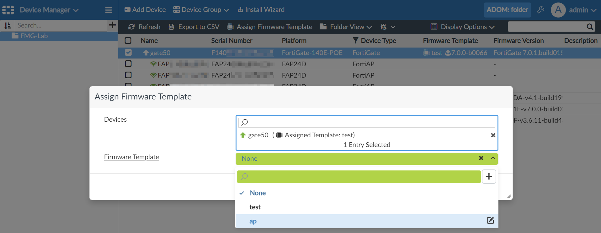
Task: Open Display Options dropdown
Action: pyautogui.click(x=463, y=27)
